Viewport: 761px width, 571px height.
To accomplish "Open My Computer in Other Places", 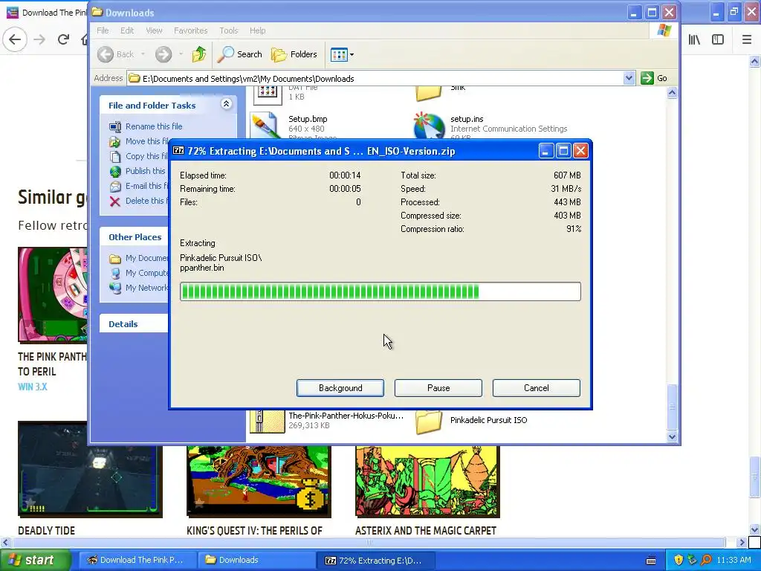I will click(139, 273).
